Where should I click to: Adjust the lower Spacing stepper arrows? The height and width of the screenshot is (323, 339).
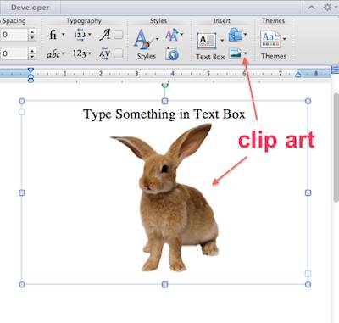(32, 53)
